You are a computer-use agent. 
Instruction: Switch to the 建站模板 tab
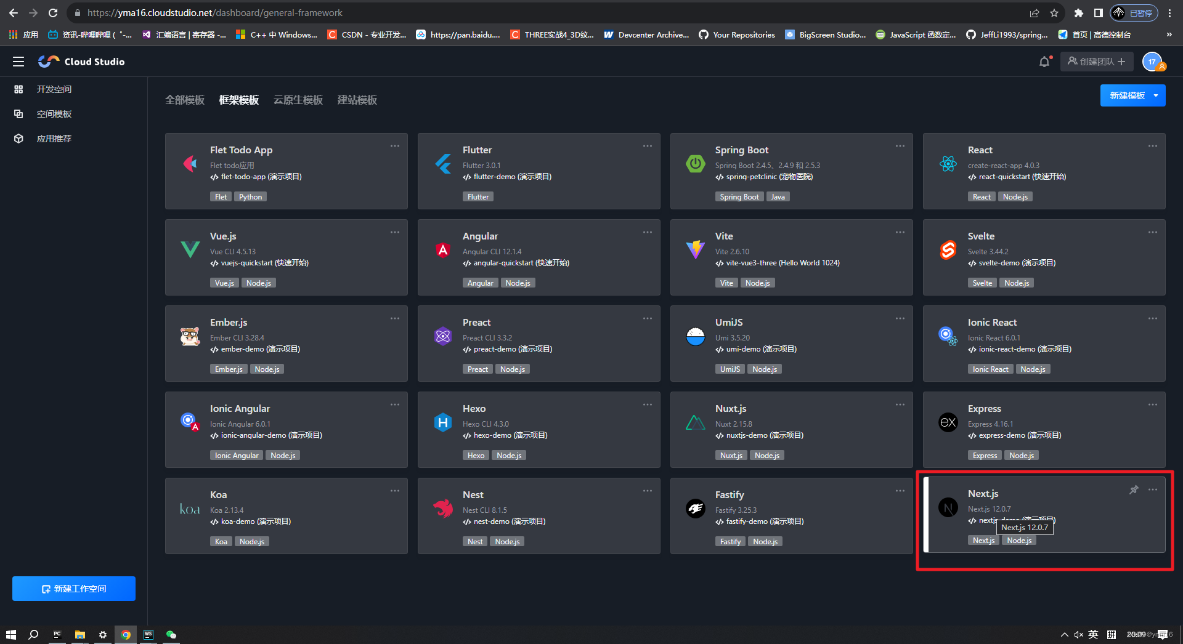click(x=357, y=100)
